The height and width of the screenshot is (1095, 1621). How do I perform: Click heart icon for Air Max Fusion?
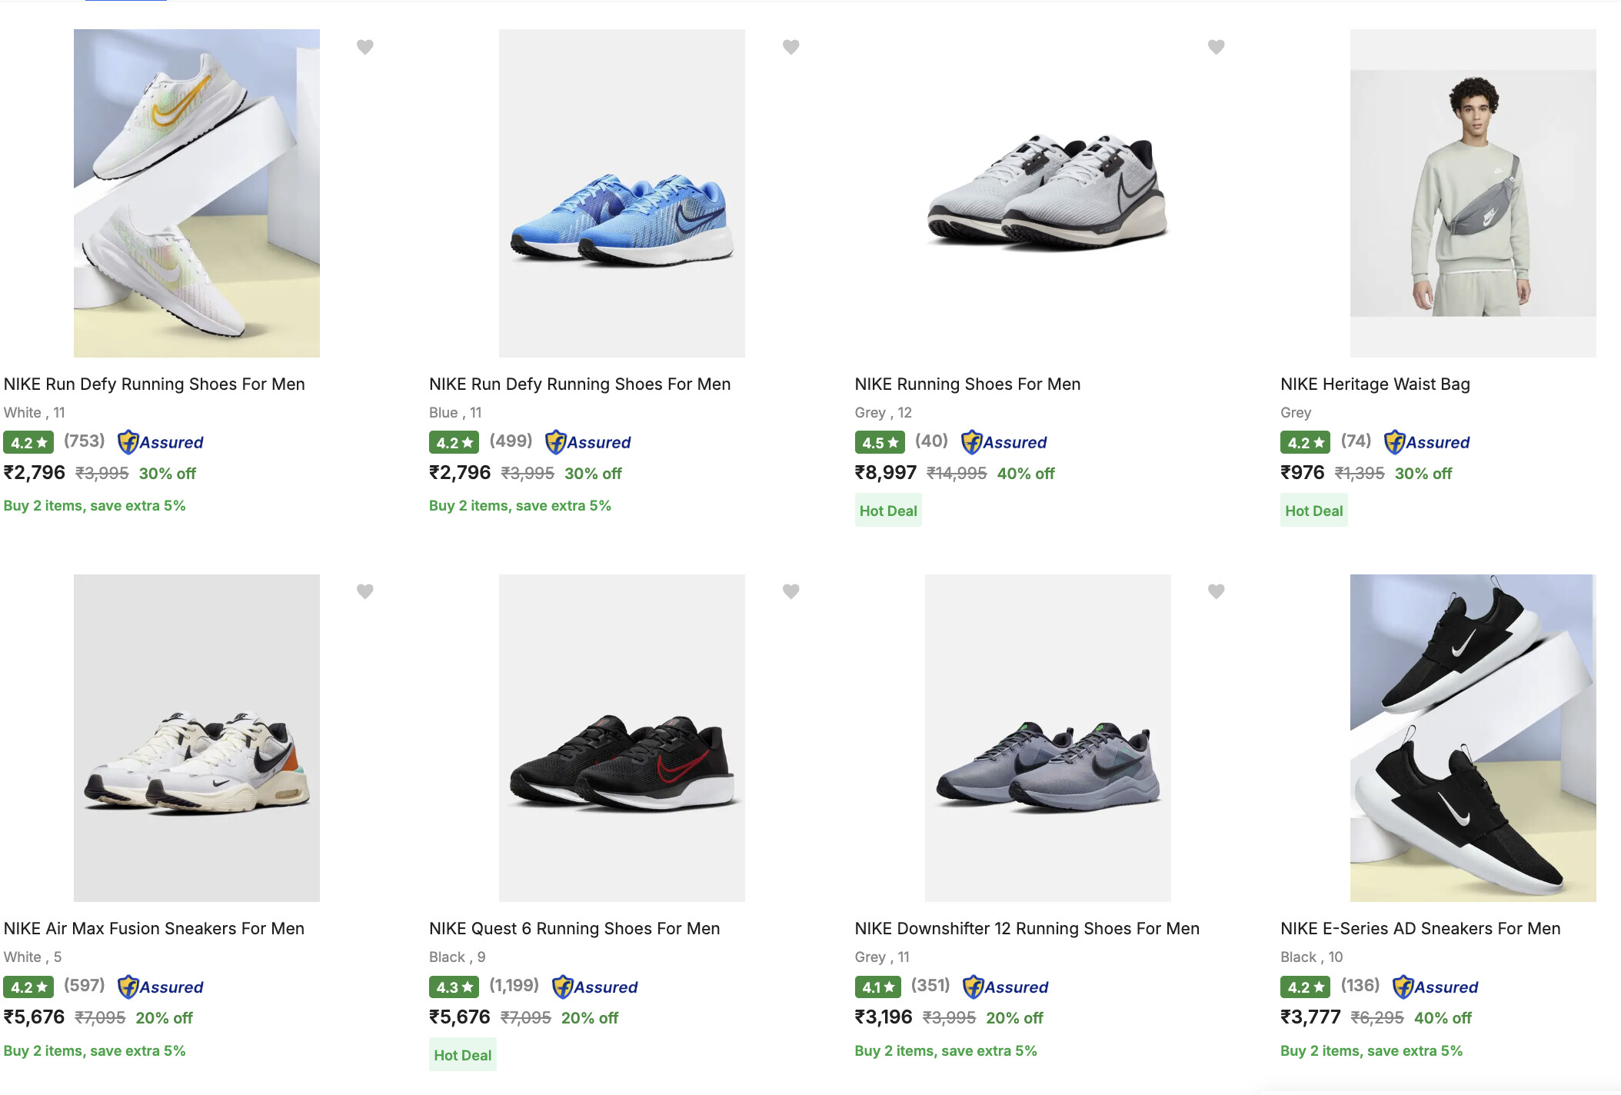(x=365, y=591)
